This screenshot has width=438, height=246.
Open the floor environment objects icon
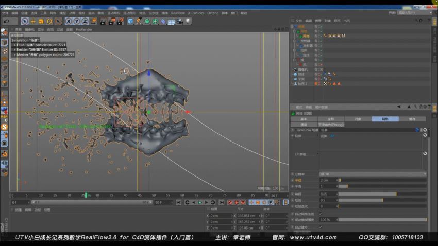[171, 21]
